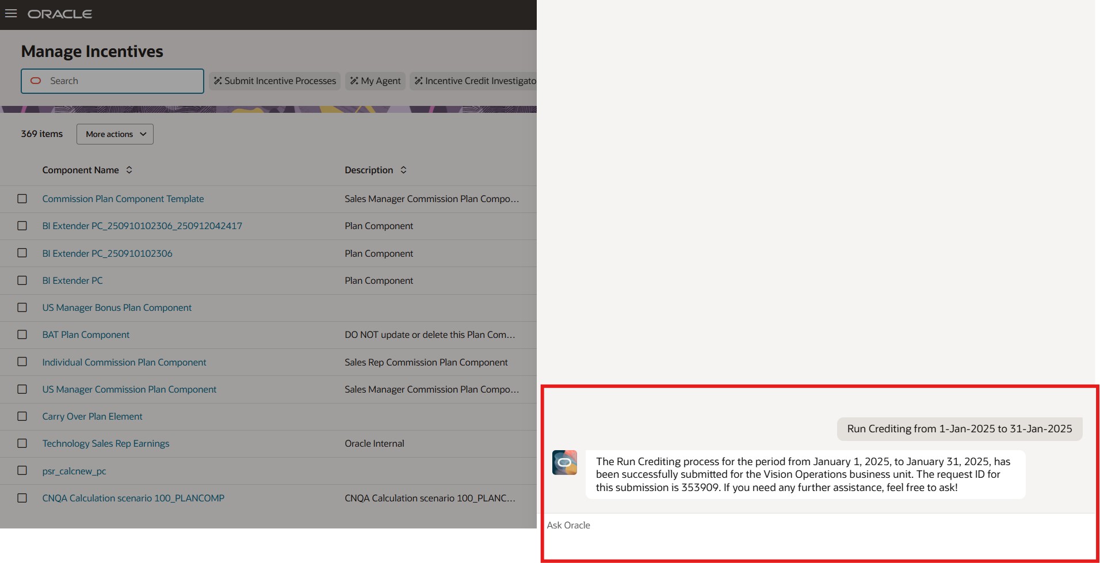
Task: Click Sales Rep Commission Plan Component description
Action: pyautogui.click(x=426, y=362)
